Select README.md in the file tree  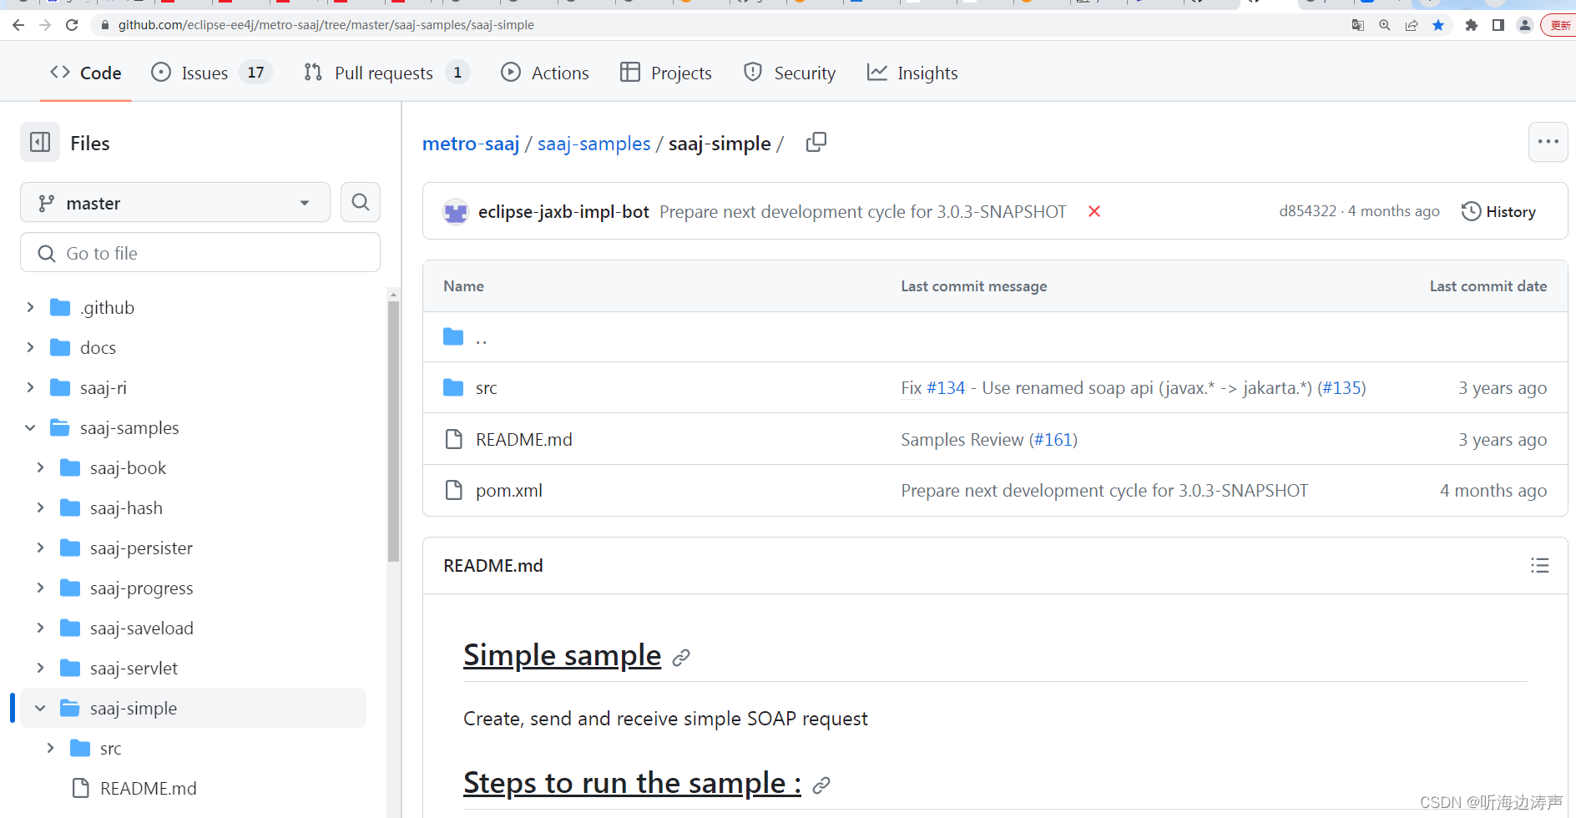pos(149,789)
